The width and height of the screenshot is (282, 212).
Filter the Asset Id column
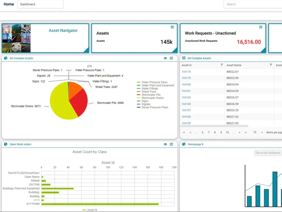(x=222, y=65)
